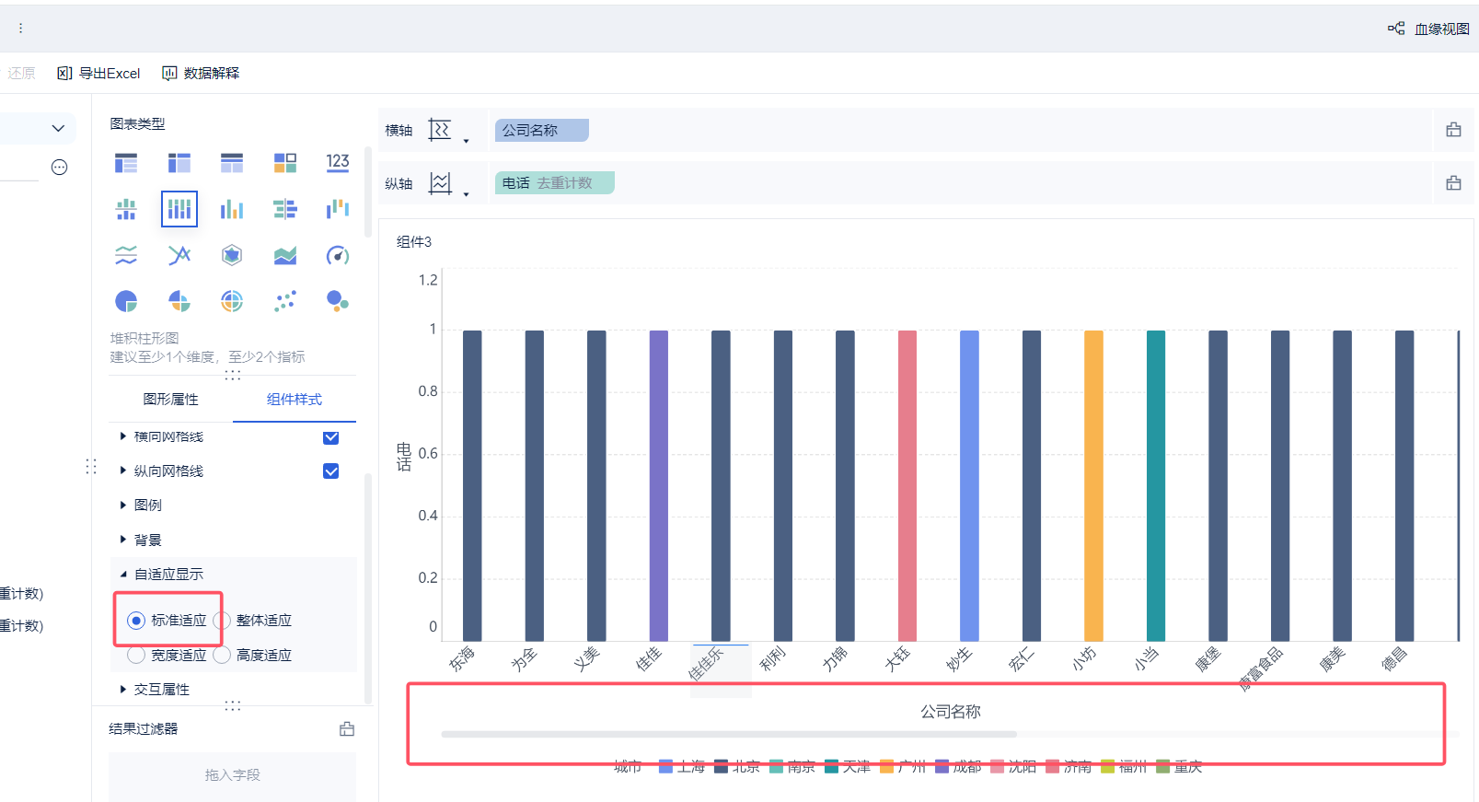Viewport: 1479px width, 802px height.
Task: Choose the bubble chart type icon
Action: [338, 301]
